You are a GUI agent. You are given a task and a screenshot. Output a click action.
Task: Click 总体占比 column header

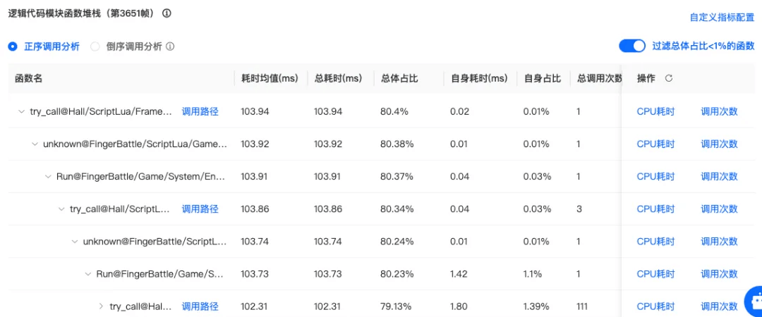399,78
